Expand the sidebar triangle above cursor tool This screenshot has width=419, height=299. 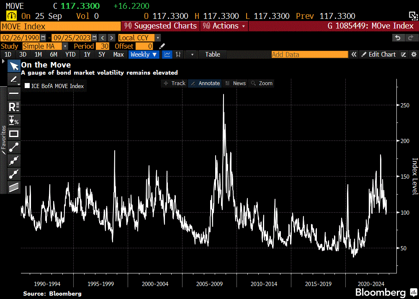pyautogui.click(x=3, y=61)
